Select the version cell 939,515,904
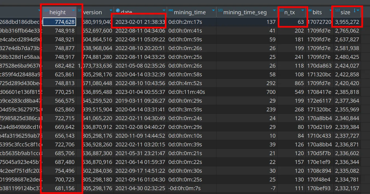The image size is (370, 194). pyautogui.click(x=95, y=109)
